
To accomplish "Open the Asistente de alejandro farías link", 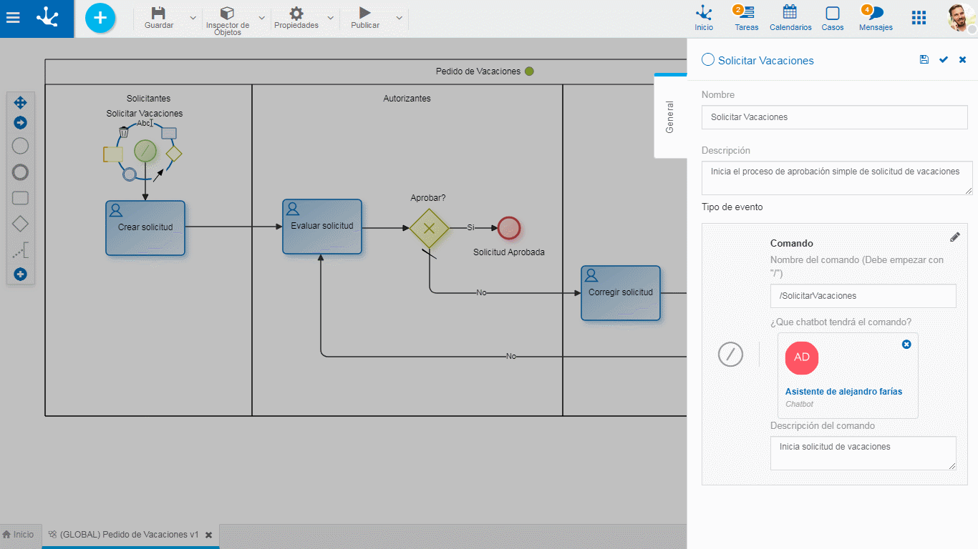I will pos(843,392).
